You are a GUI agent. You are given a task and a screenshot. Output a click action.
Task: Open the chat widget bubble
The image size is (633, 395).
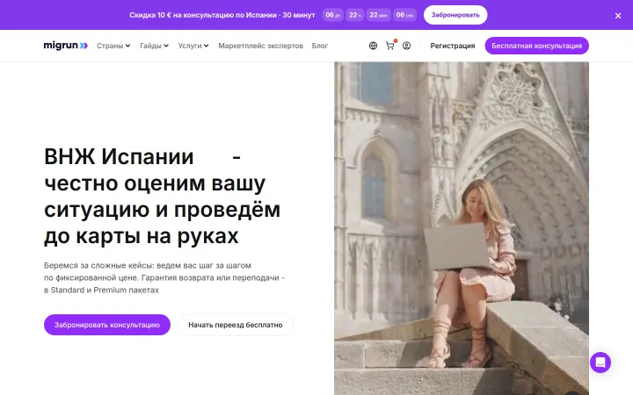pyautogui.click(x=600, y=363)
